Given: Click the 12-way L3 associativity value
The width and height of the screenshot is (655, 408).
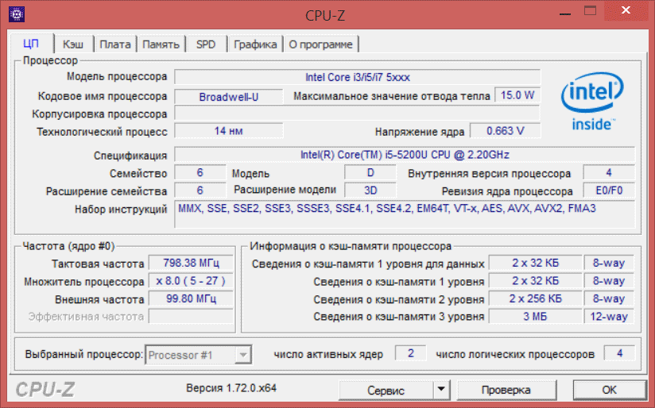Looking at the screenshot, I should point(609,317).
